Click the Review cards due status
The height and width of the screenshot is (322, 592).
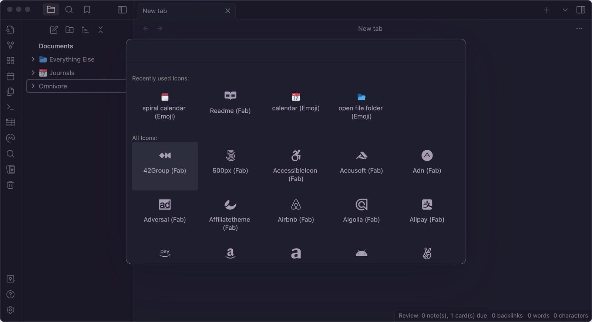(443, 315)
